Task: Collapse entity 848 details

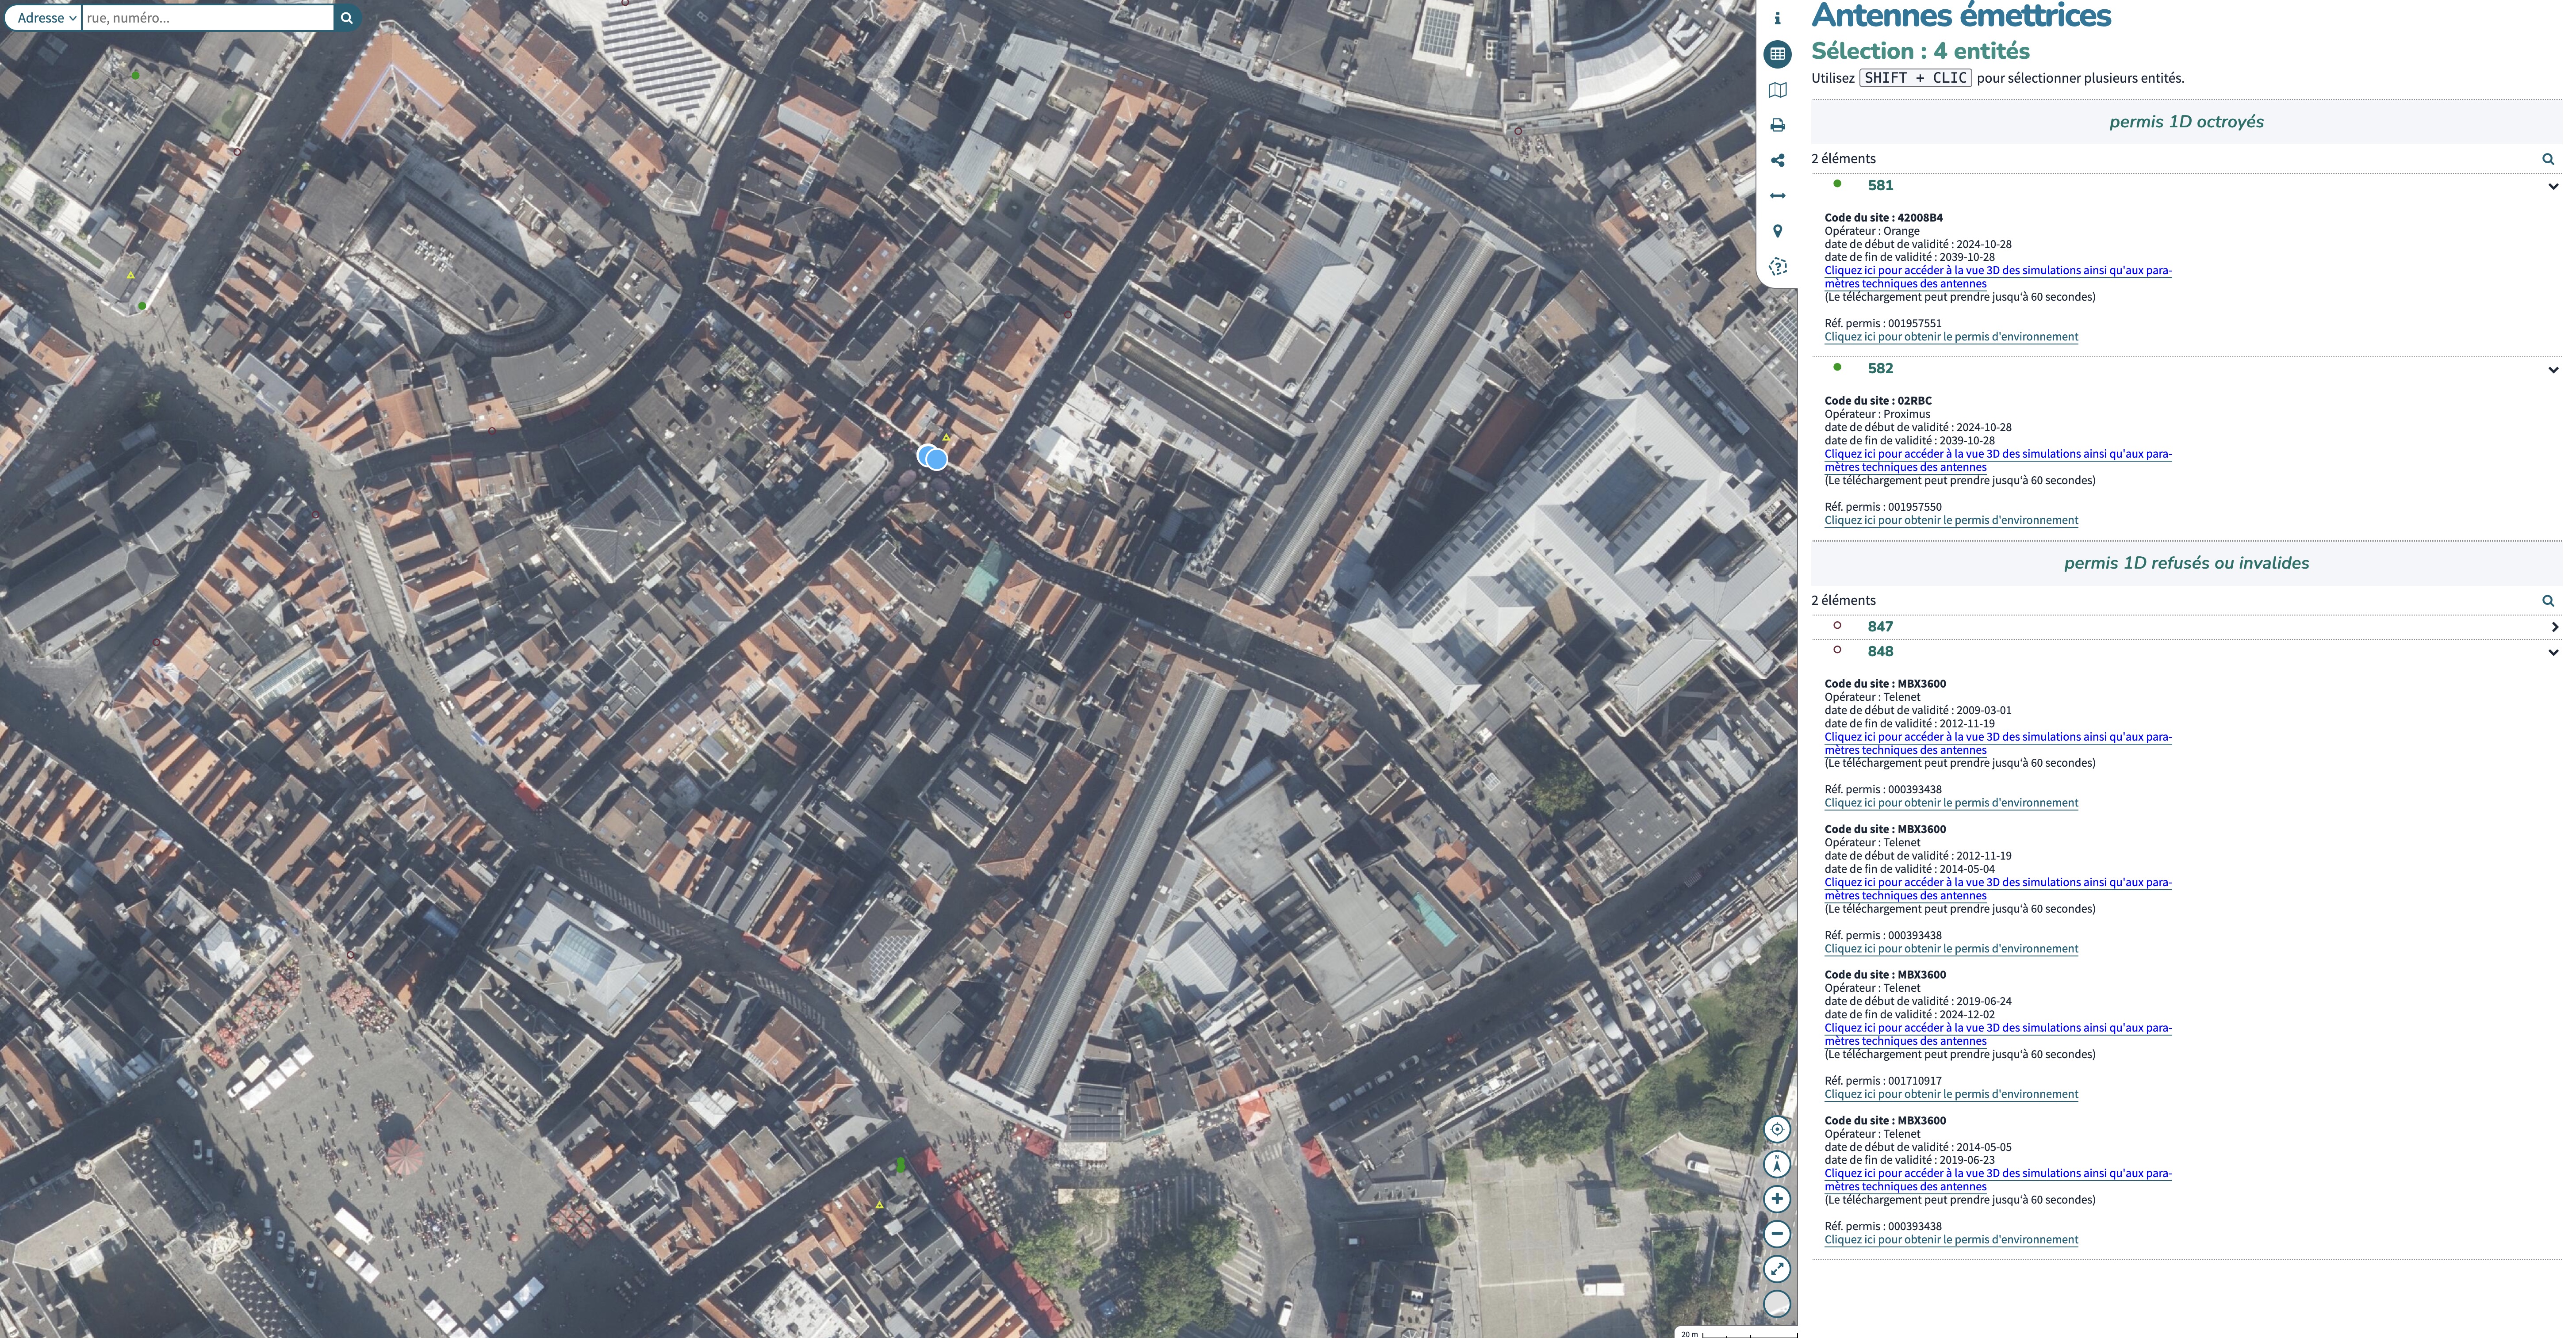Action: click(2553, 652)
